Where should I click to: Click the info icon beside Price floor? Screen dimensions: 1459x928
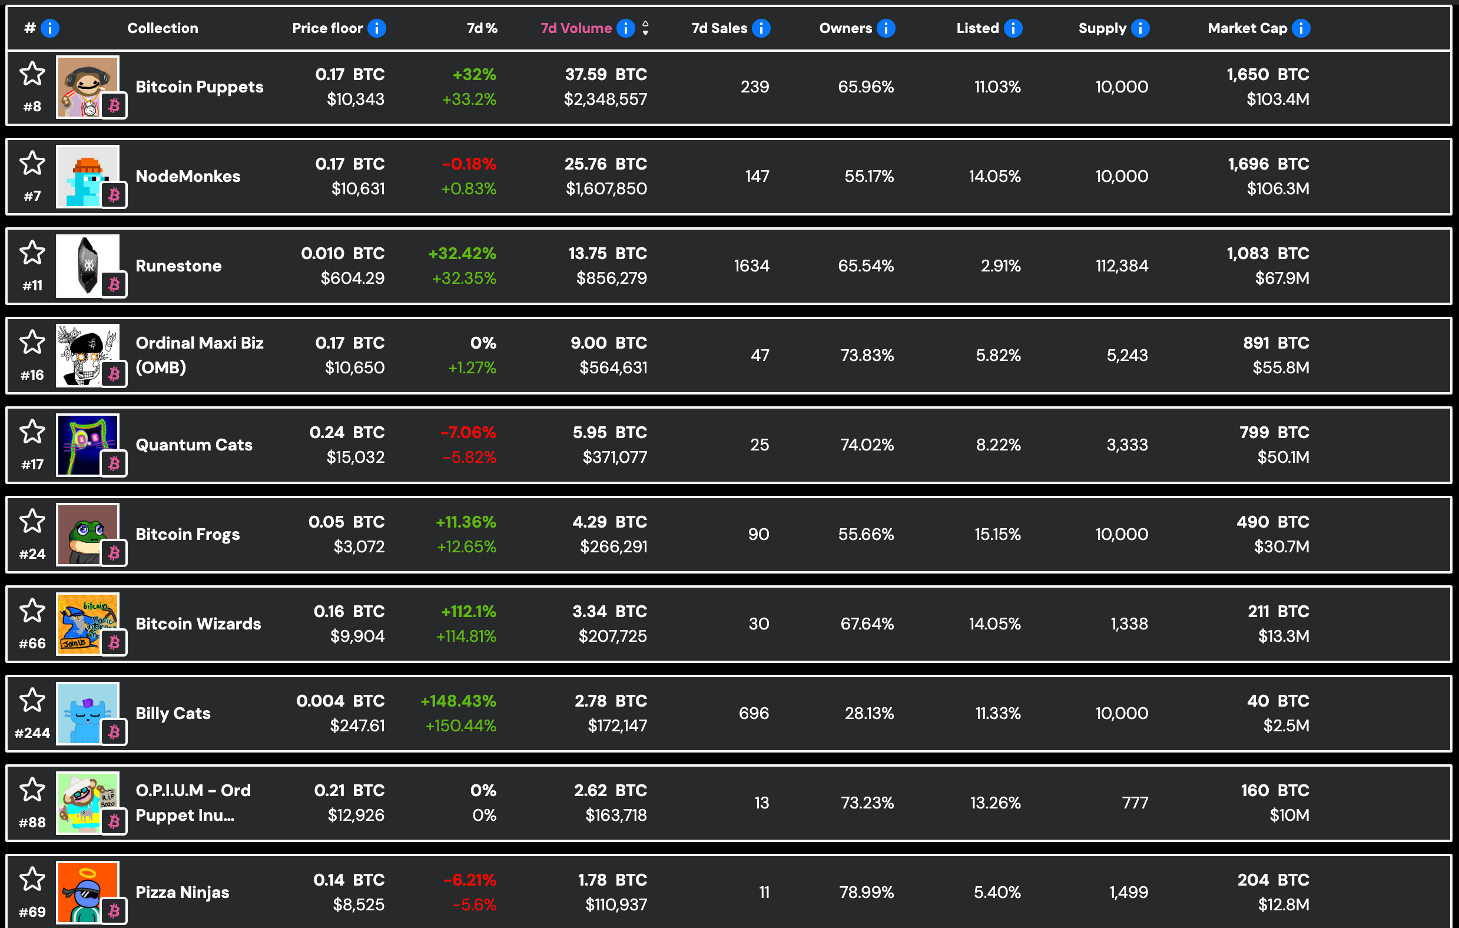pos(377,28)
